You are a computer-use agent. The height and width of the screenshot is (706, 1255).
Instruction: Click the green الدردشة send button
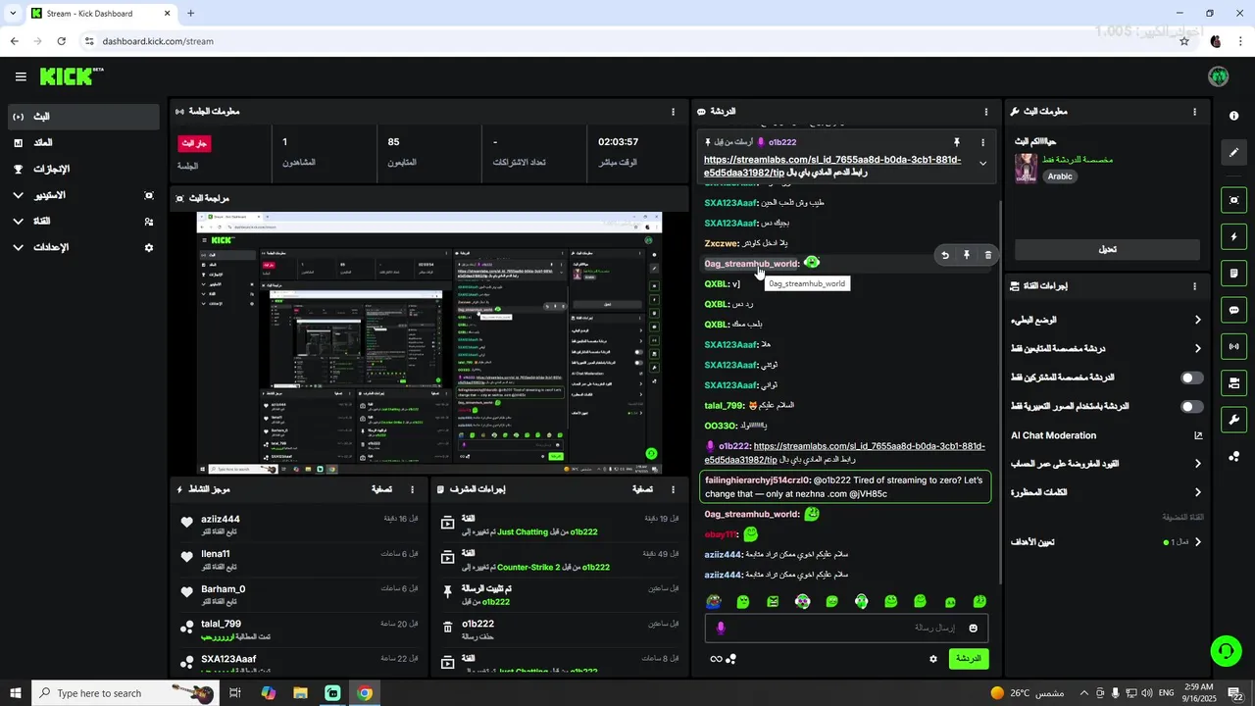coord(968,659)
